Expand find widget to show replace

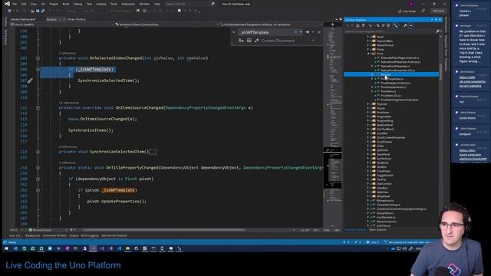(234, 32)
